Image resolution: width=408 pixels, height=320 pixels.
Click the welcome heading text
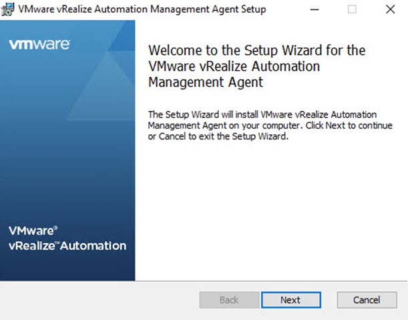tap(257, 66)
